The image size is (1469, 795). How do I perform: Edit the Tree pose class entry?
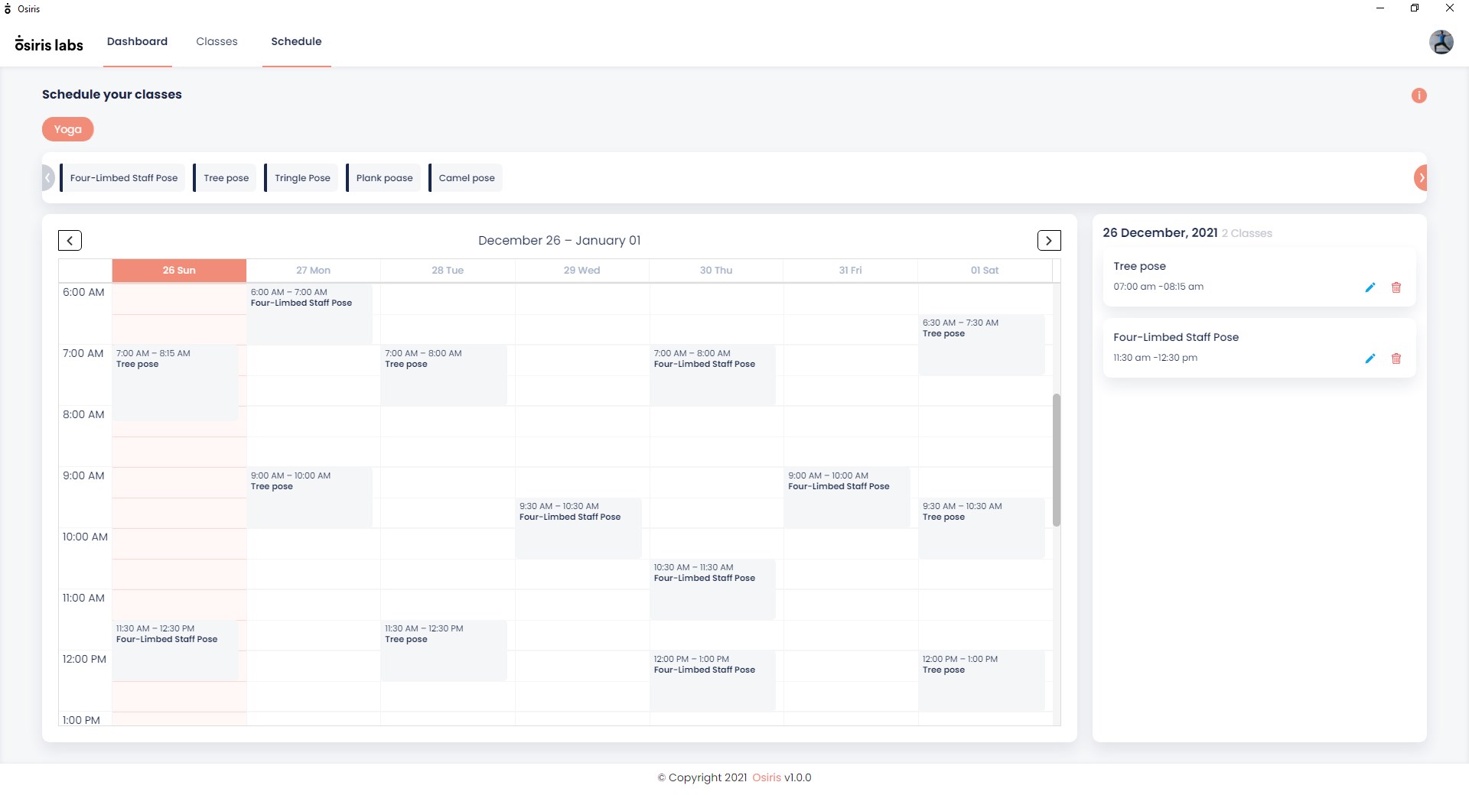tap(1370, 287)
